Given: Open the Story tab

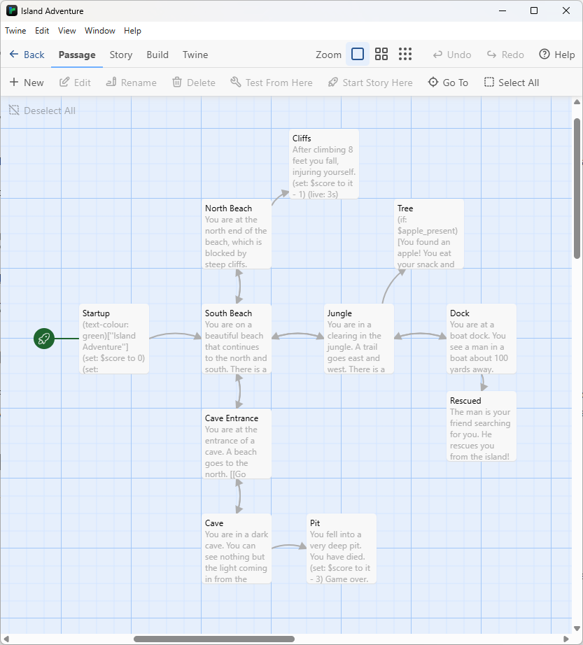Looking at the screenshot, I should [120, 55].
